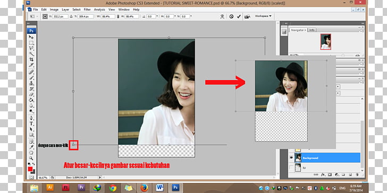Toggle the maintain aspect ratio link
The width and height of the screenshot is (387, 193).
click(118, 16)
